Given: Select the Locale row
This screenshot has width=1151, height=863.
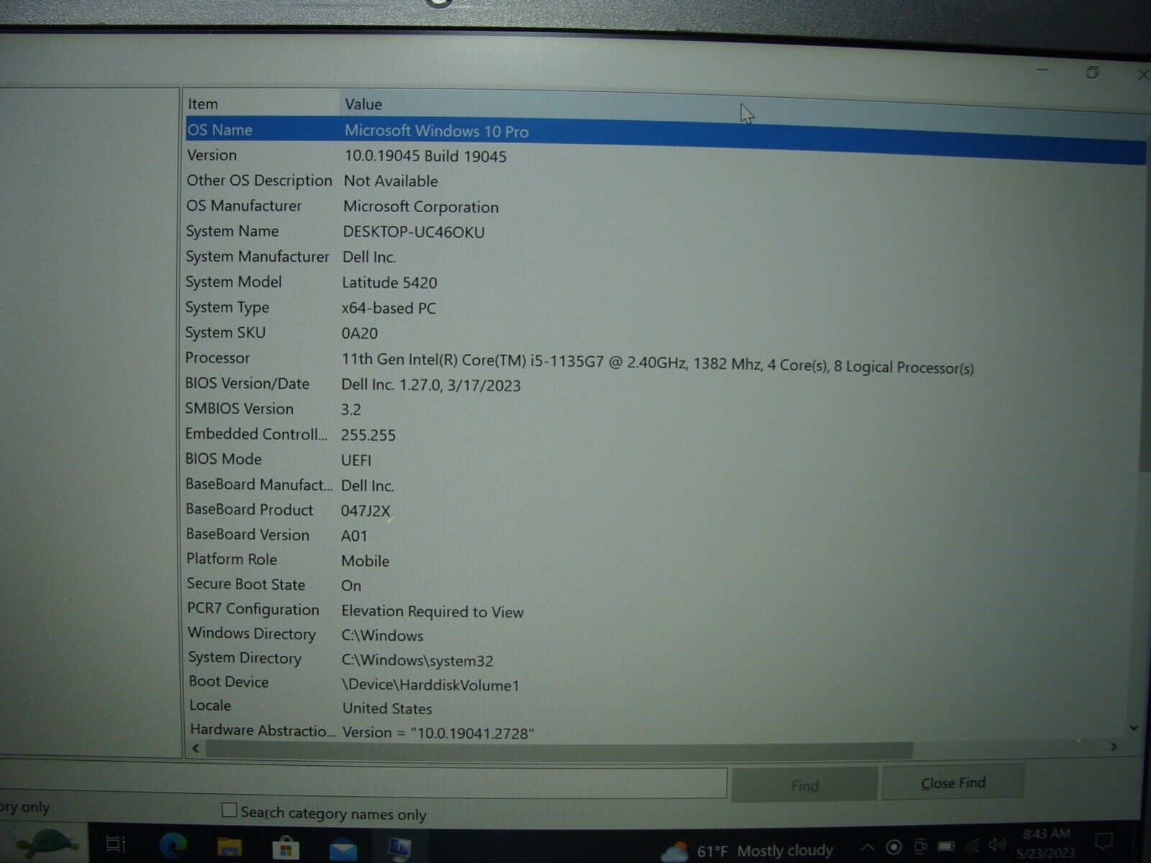Looking at the screenshot, I should (x=665, y=708).
